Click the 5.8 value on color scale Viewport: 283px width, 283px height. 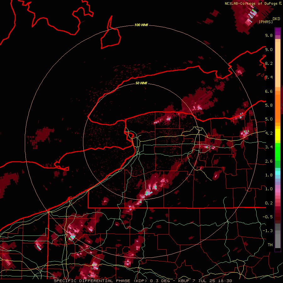click(x=269, y=105)
